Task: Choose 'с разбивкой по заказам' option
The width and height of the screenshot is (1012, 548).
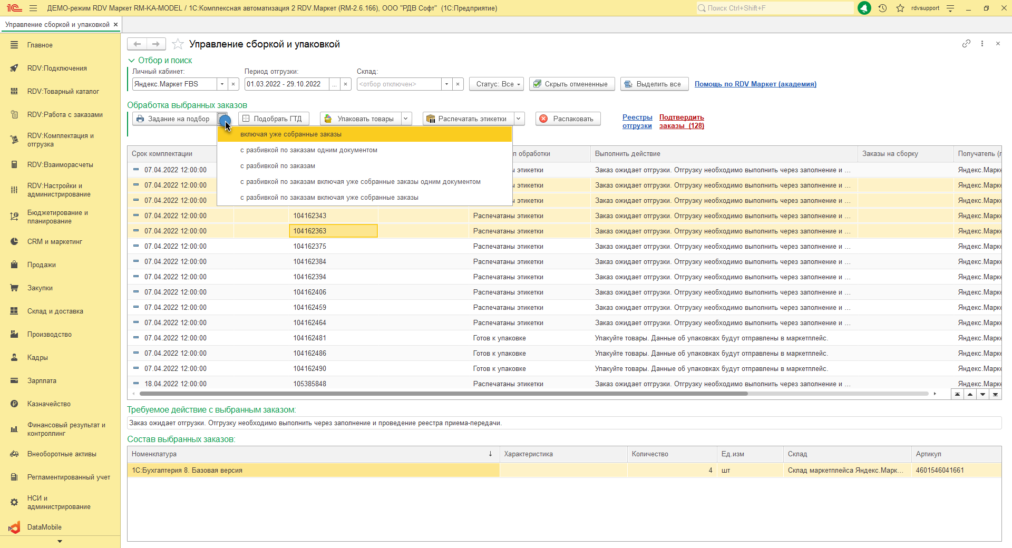Action: tap(278, 166)
